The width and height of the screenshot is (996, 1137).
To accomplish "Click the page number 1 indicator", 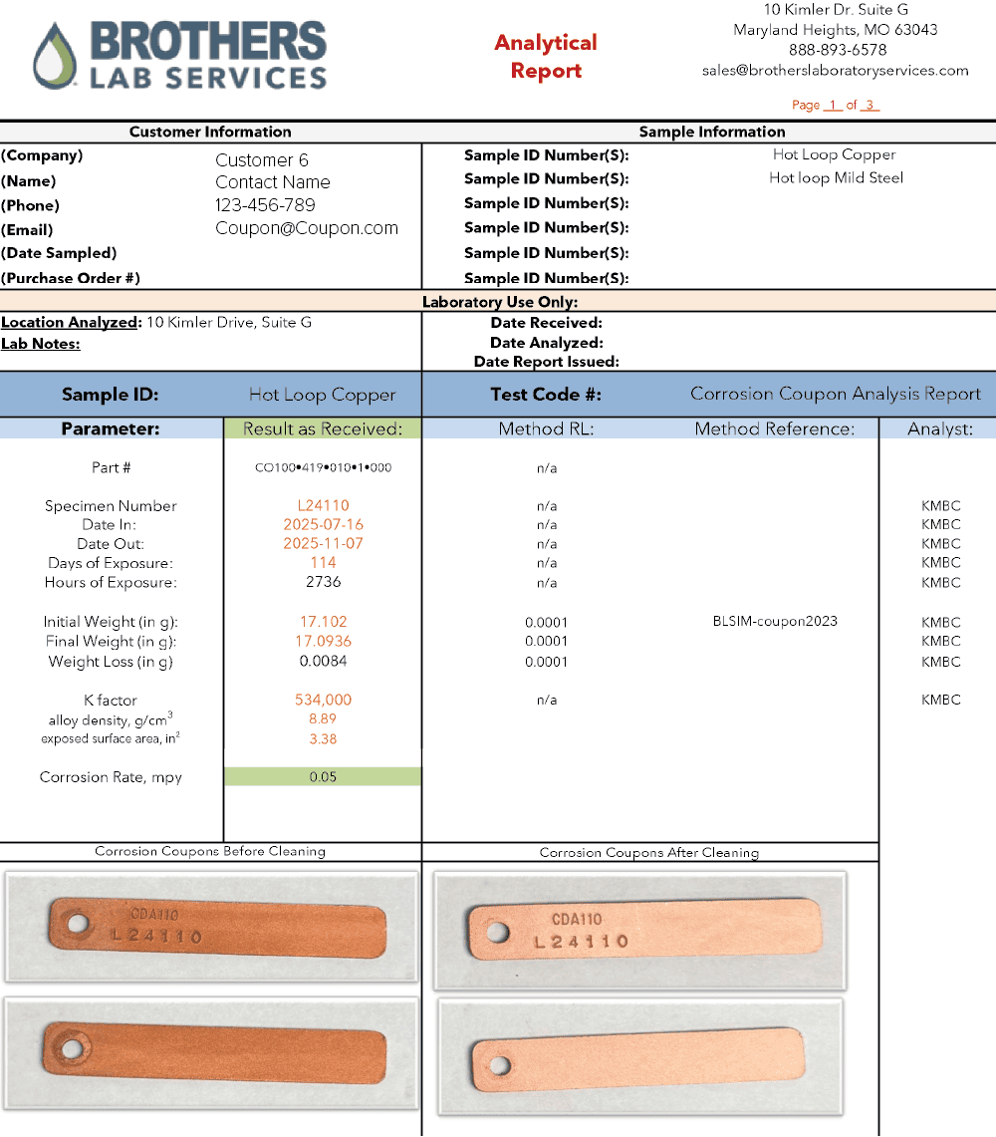I will pyautogui.click(x=833, y=105).
